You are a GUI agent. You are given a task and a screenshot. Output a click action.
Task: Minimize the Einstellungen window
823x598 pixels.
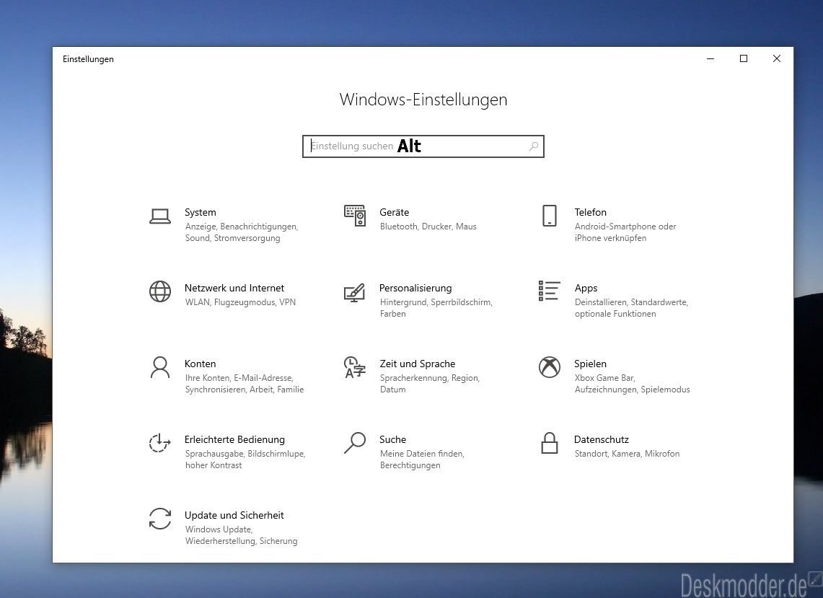[x=710, y=59]
